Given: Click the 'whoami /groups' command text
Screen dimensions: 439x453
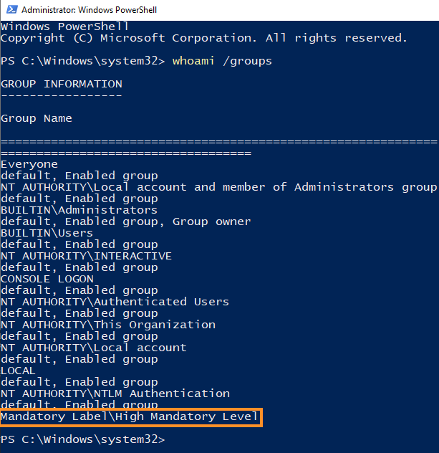Looking at the screenshot, I should pyautogui.click(x=222, y=61).
